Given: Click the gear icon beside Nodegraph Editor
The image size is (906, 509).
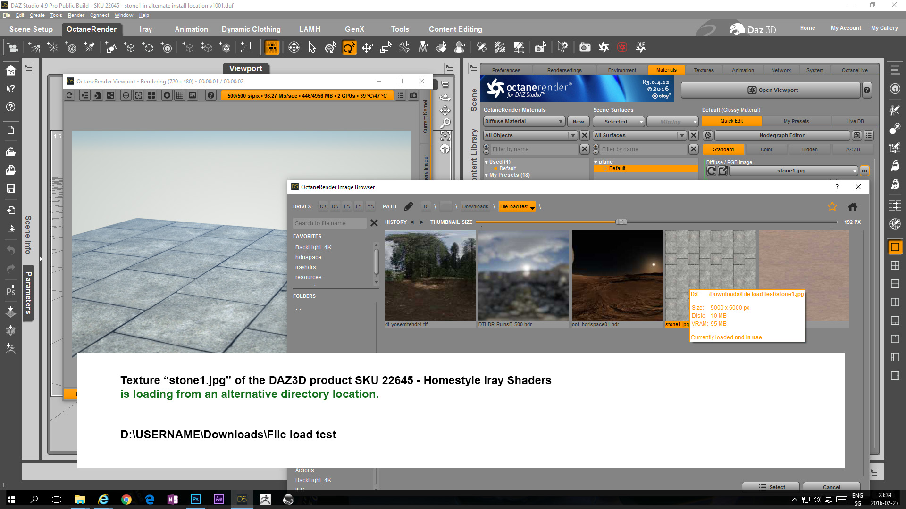Looking at the screenshot, I should point(708,136).
